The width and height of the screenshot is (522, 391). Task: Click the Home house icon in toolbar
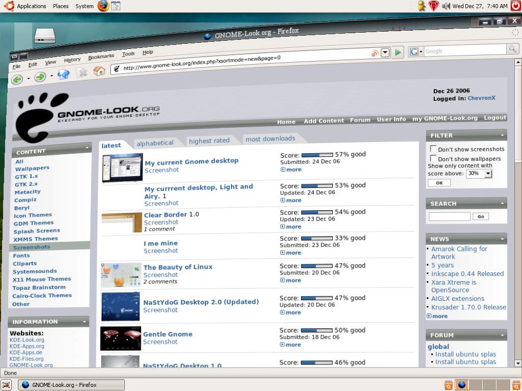tap(99, 70)
